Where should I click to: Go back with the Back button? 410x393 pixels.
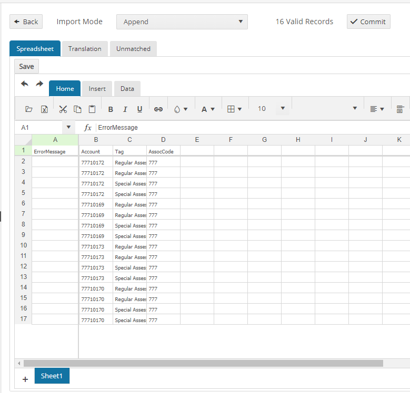coord(26,22)
